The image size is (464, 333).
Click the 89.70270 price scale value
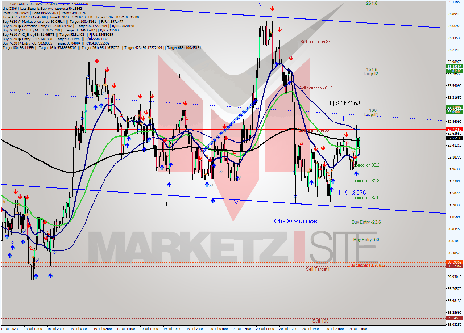click(454, 288)
